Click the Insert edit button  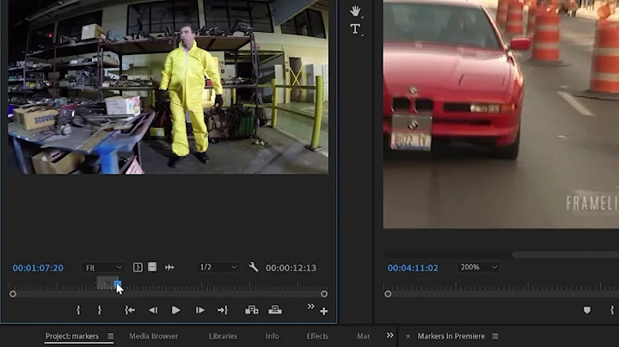[251, 310]
